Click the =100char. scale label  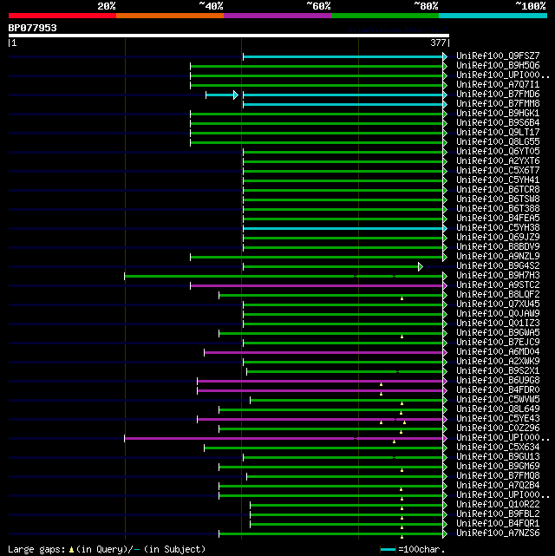(421, 549)
